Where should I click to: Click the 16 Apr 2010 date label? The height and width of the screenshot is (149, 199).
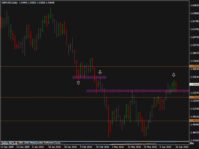[x=182, y=147]
